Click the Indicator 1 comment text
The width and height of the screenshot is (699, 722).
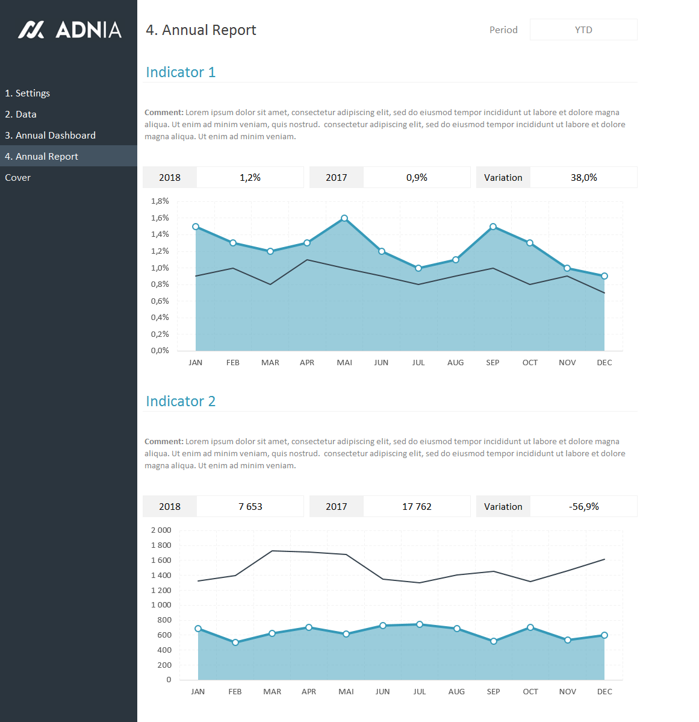385,125
